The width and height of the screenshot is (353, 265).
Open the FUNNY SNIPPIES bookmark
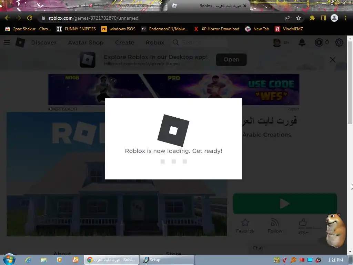(76, 29)
